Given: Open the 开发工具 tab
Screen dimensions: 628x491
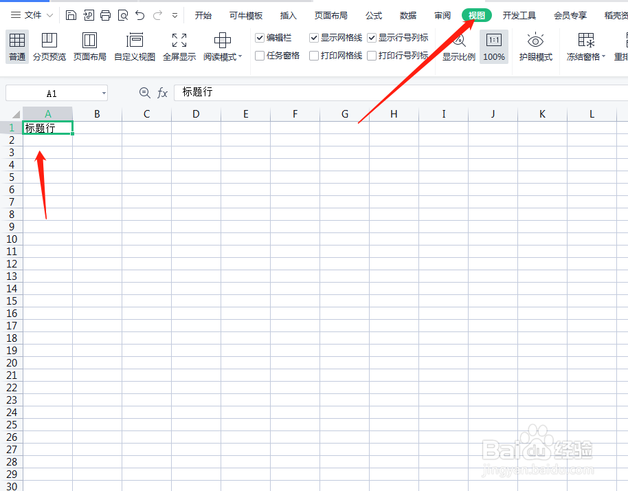Looking at the screenshot, I should click(519, 16).
